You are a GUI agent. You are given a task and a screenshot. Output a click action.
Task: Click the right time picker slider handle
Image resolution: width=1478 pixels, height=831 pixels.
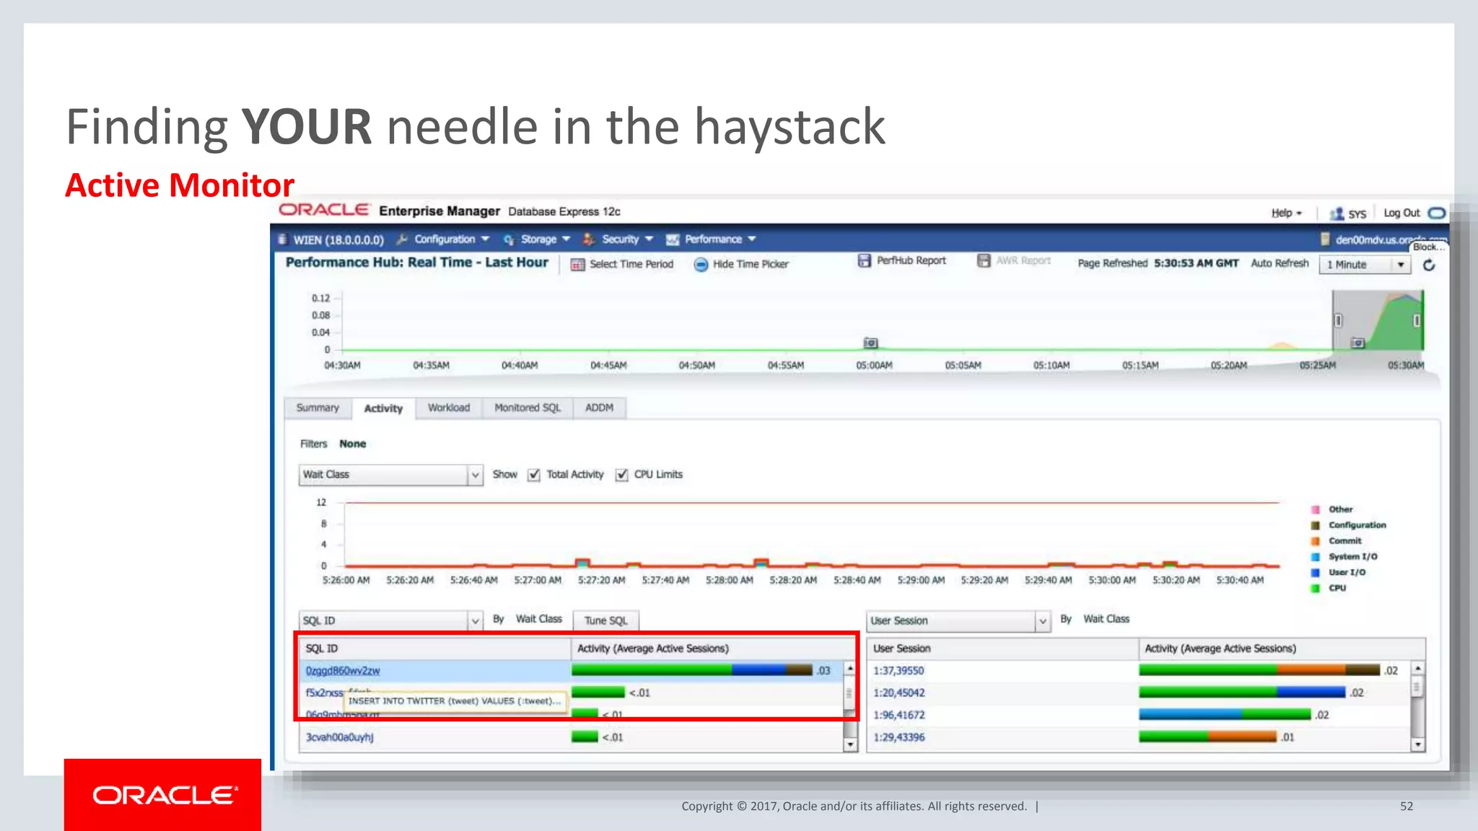[x=1417, y=320]
